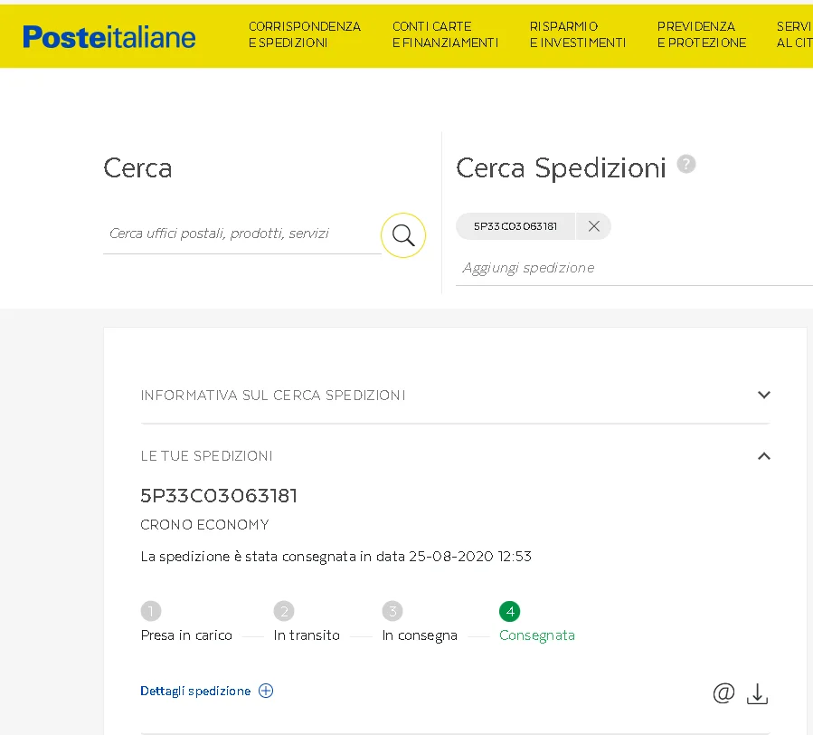Click the Poste Italiane logo
Viewport: 813px width, 735px height.
109,36
